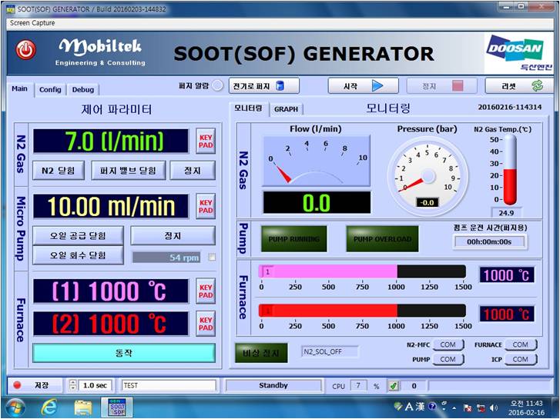Click the 퍼지 알람 indicator light
This screenshot has width=560, height=419.
tap(217, 85)
